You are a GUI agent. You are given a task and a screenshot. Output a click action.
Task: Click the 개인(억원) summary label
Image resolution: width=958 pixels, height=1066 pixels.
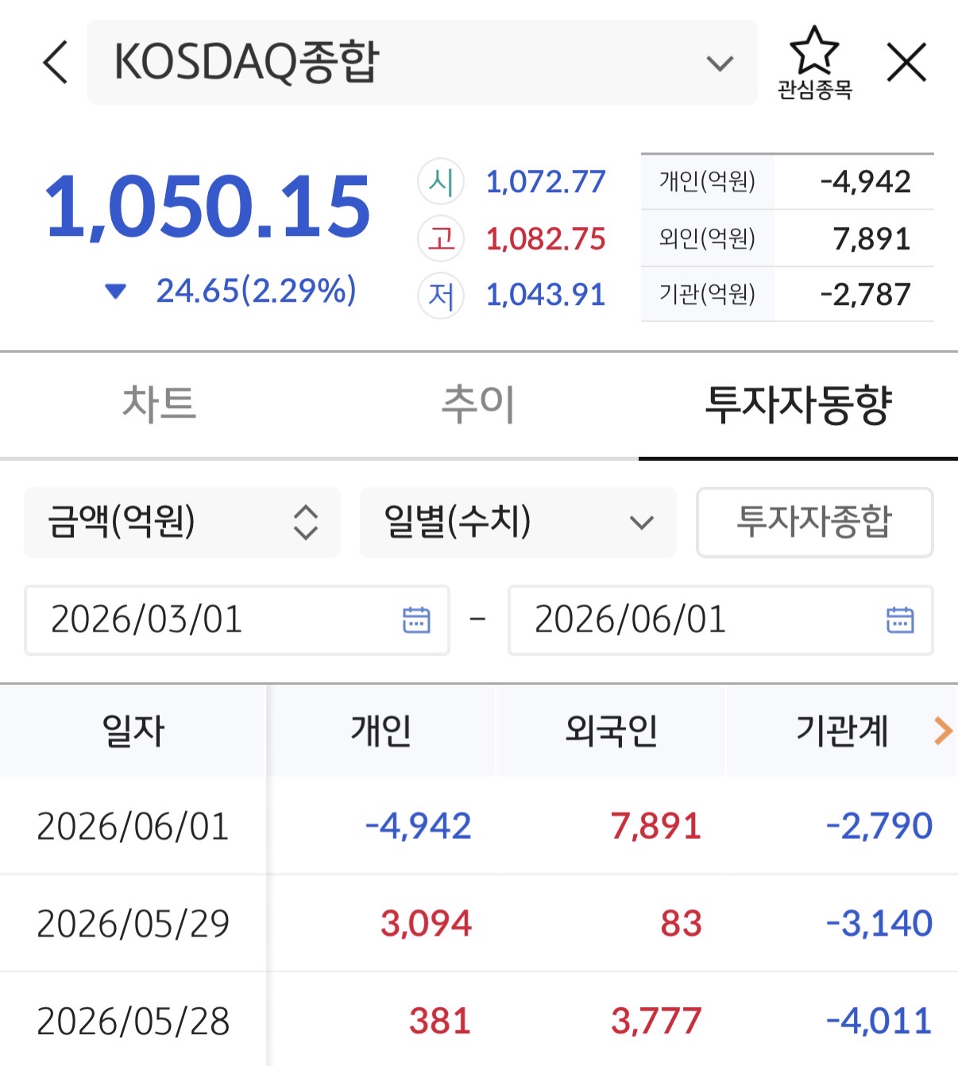point(707,182)
